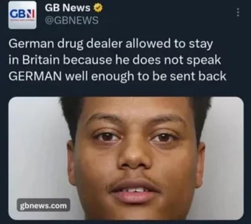
Task: Open the profile via the GBN square logo
Action: (22, 15)
